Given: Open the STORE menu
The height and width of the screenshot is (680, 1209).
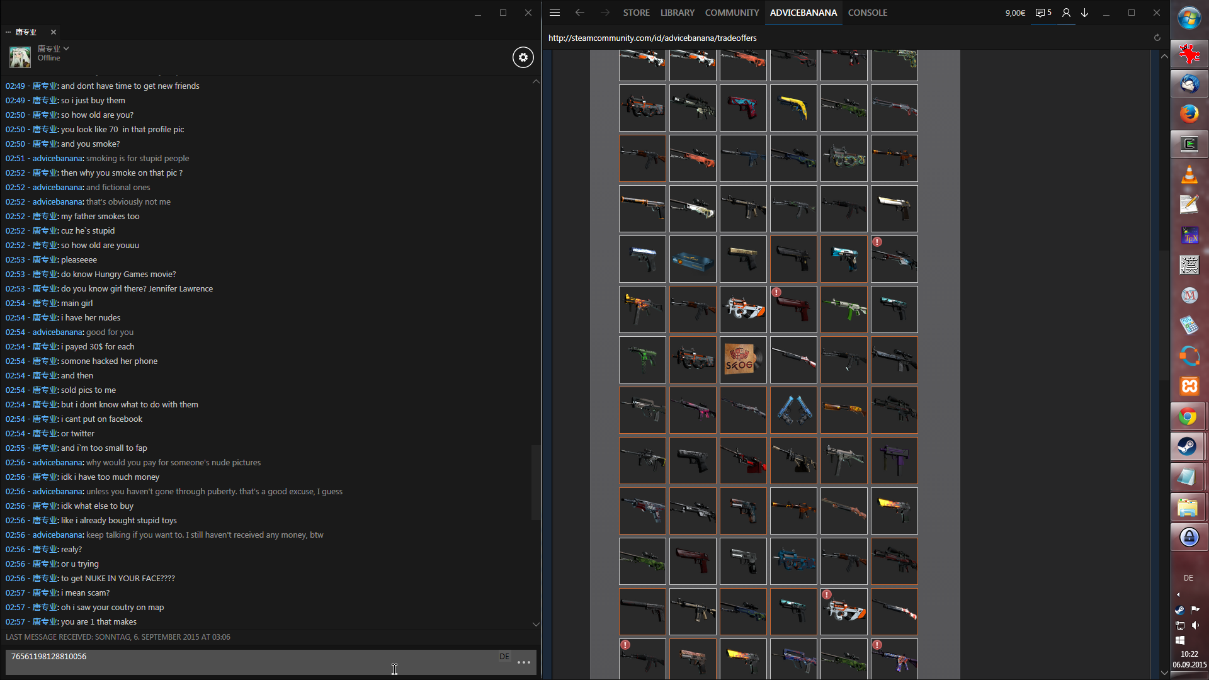Looking at the screenshot, I should [x=636, y=13].
